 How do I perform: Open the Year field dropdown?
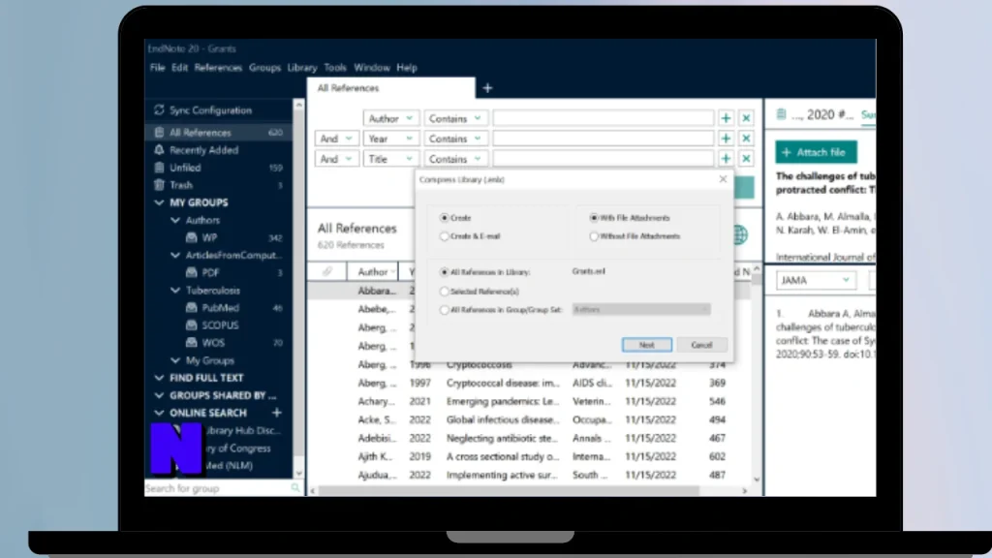(391, 139)
